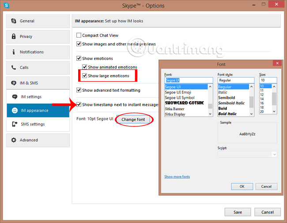The height and width of the screenshot is (223, 287).
Task: Select the SMS settings sub-item
Action: click(x=38, y=124)
